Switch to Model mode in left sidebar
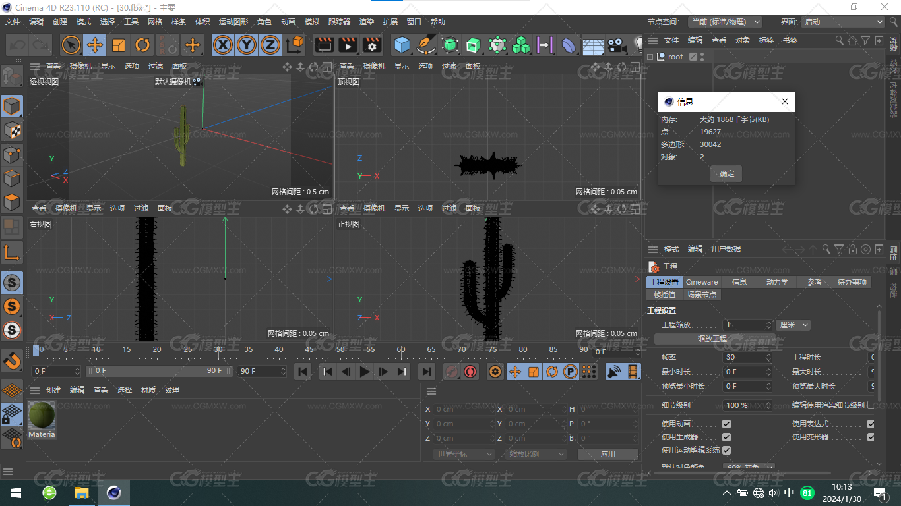Screen dimensions: 901x506 pos(12,106)
